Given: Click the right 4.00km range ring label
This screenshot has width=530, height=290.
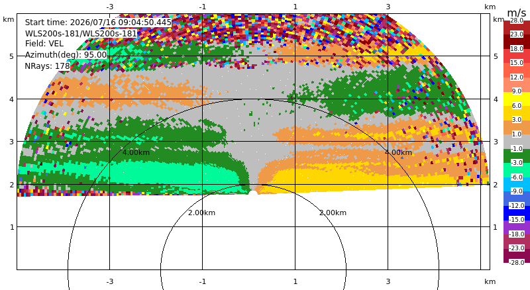Looking at the screenshot, I should click(x=399, y=152).
